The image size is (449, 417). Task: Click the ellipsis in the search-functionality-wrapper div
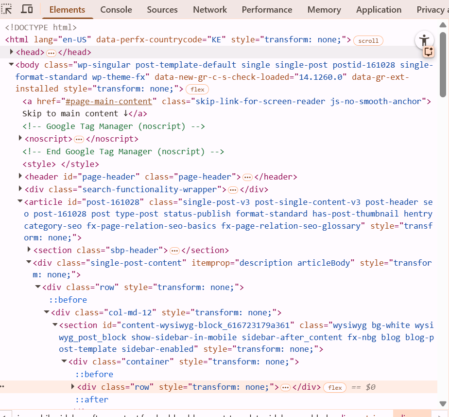233,189
